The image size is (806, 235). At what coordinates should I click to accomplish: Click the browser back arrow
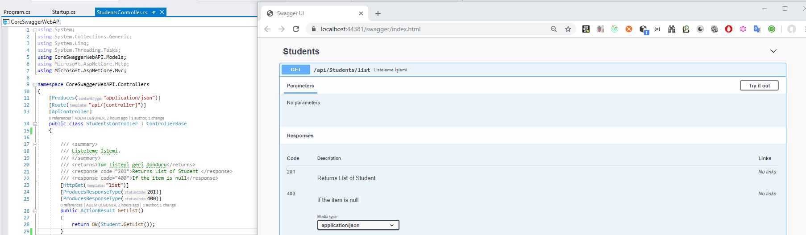[x=267, y=29]
